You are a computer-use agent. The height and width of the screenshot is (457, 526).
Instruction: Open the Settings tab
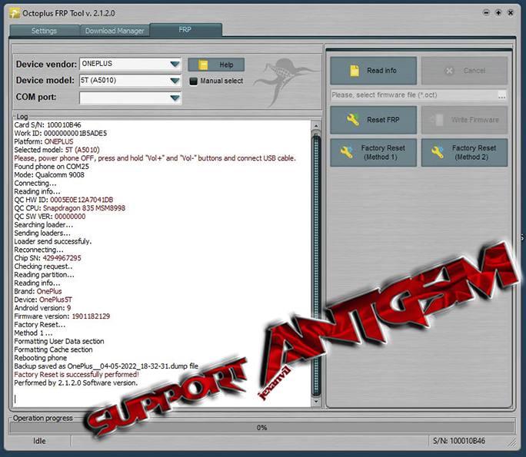point(45,31)
